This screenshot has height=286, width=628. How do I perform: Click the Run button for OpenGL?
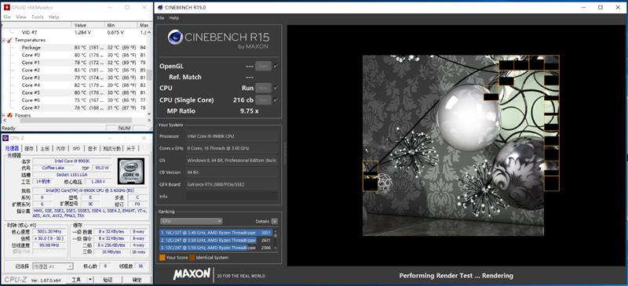(x=264, y=66)
